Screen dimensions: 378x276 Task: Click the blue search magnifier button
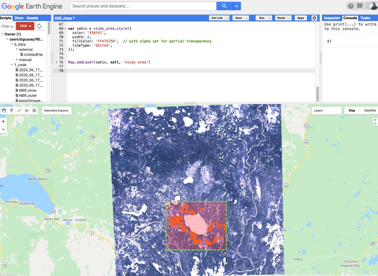coord(224,6)
